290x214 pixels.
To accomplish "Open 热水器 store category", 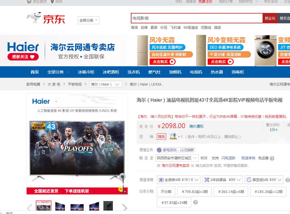I will [x=217, y=72].
